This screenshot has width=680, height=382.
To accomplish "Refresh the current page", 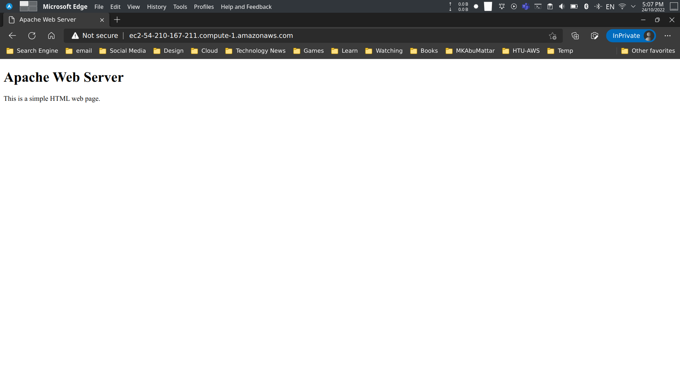I will point(32,35).
